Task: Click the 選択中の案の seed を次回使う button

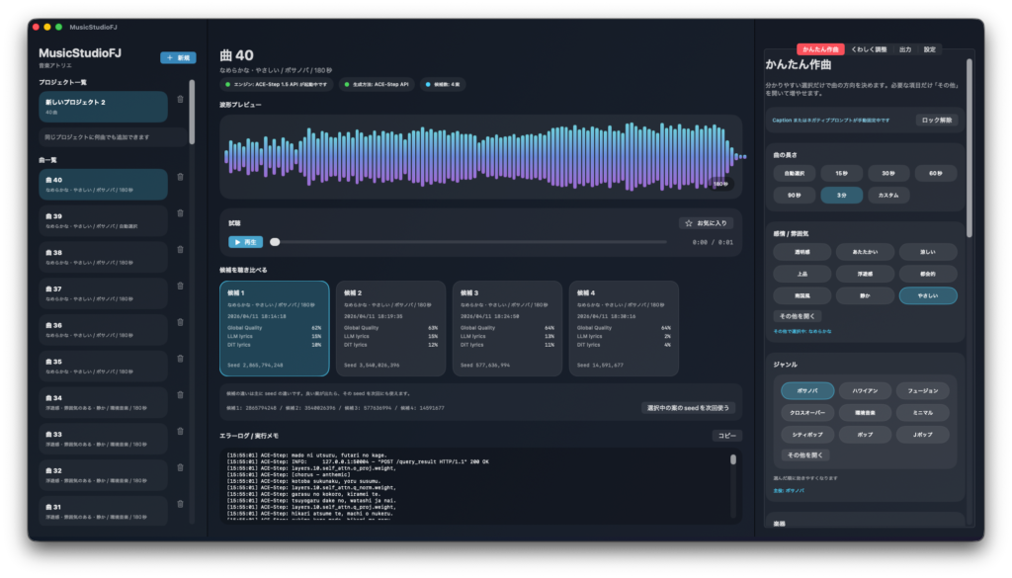Action: tap(688, 407)
